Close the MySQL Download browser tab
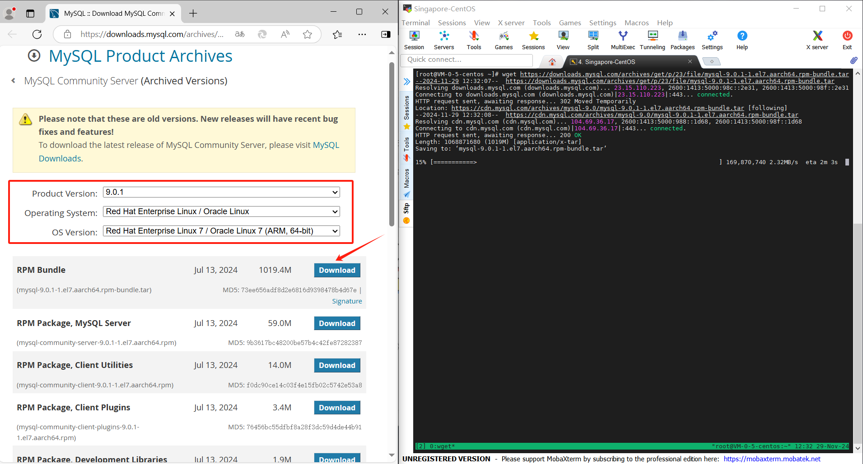Image resolution: width=863 pixels, height=464 pixels. (172, 14)
